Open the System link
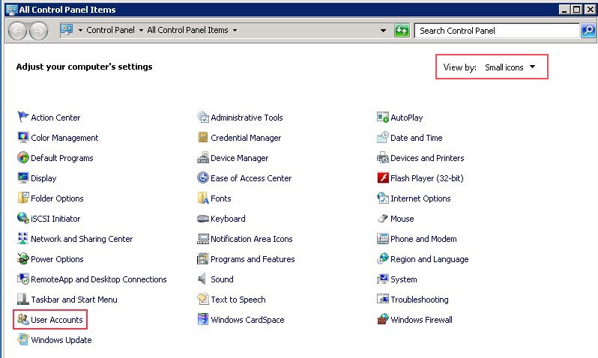 pos(403,279)
